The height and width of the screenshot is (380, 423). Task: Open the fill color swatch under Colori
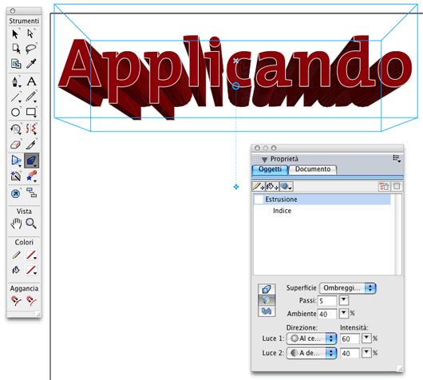point(31,270)
